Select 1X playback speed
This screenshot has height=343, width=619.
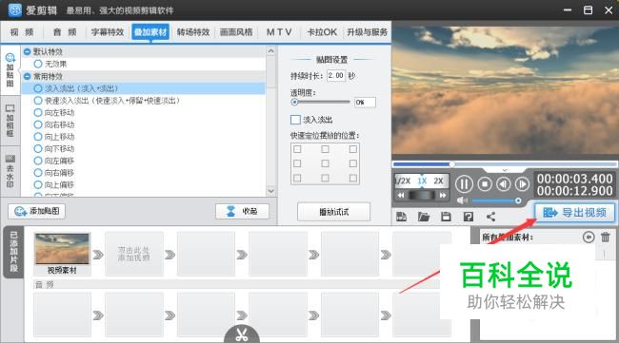tap(422, 181)
